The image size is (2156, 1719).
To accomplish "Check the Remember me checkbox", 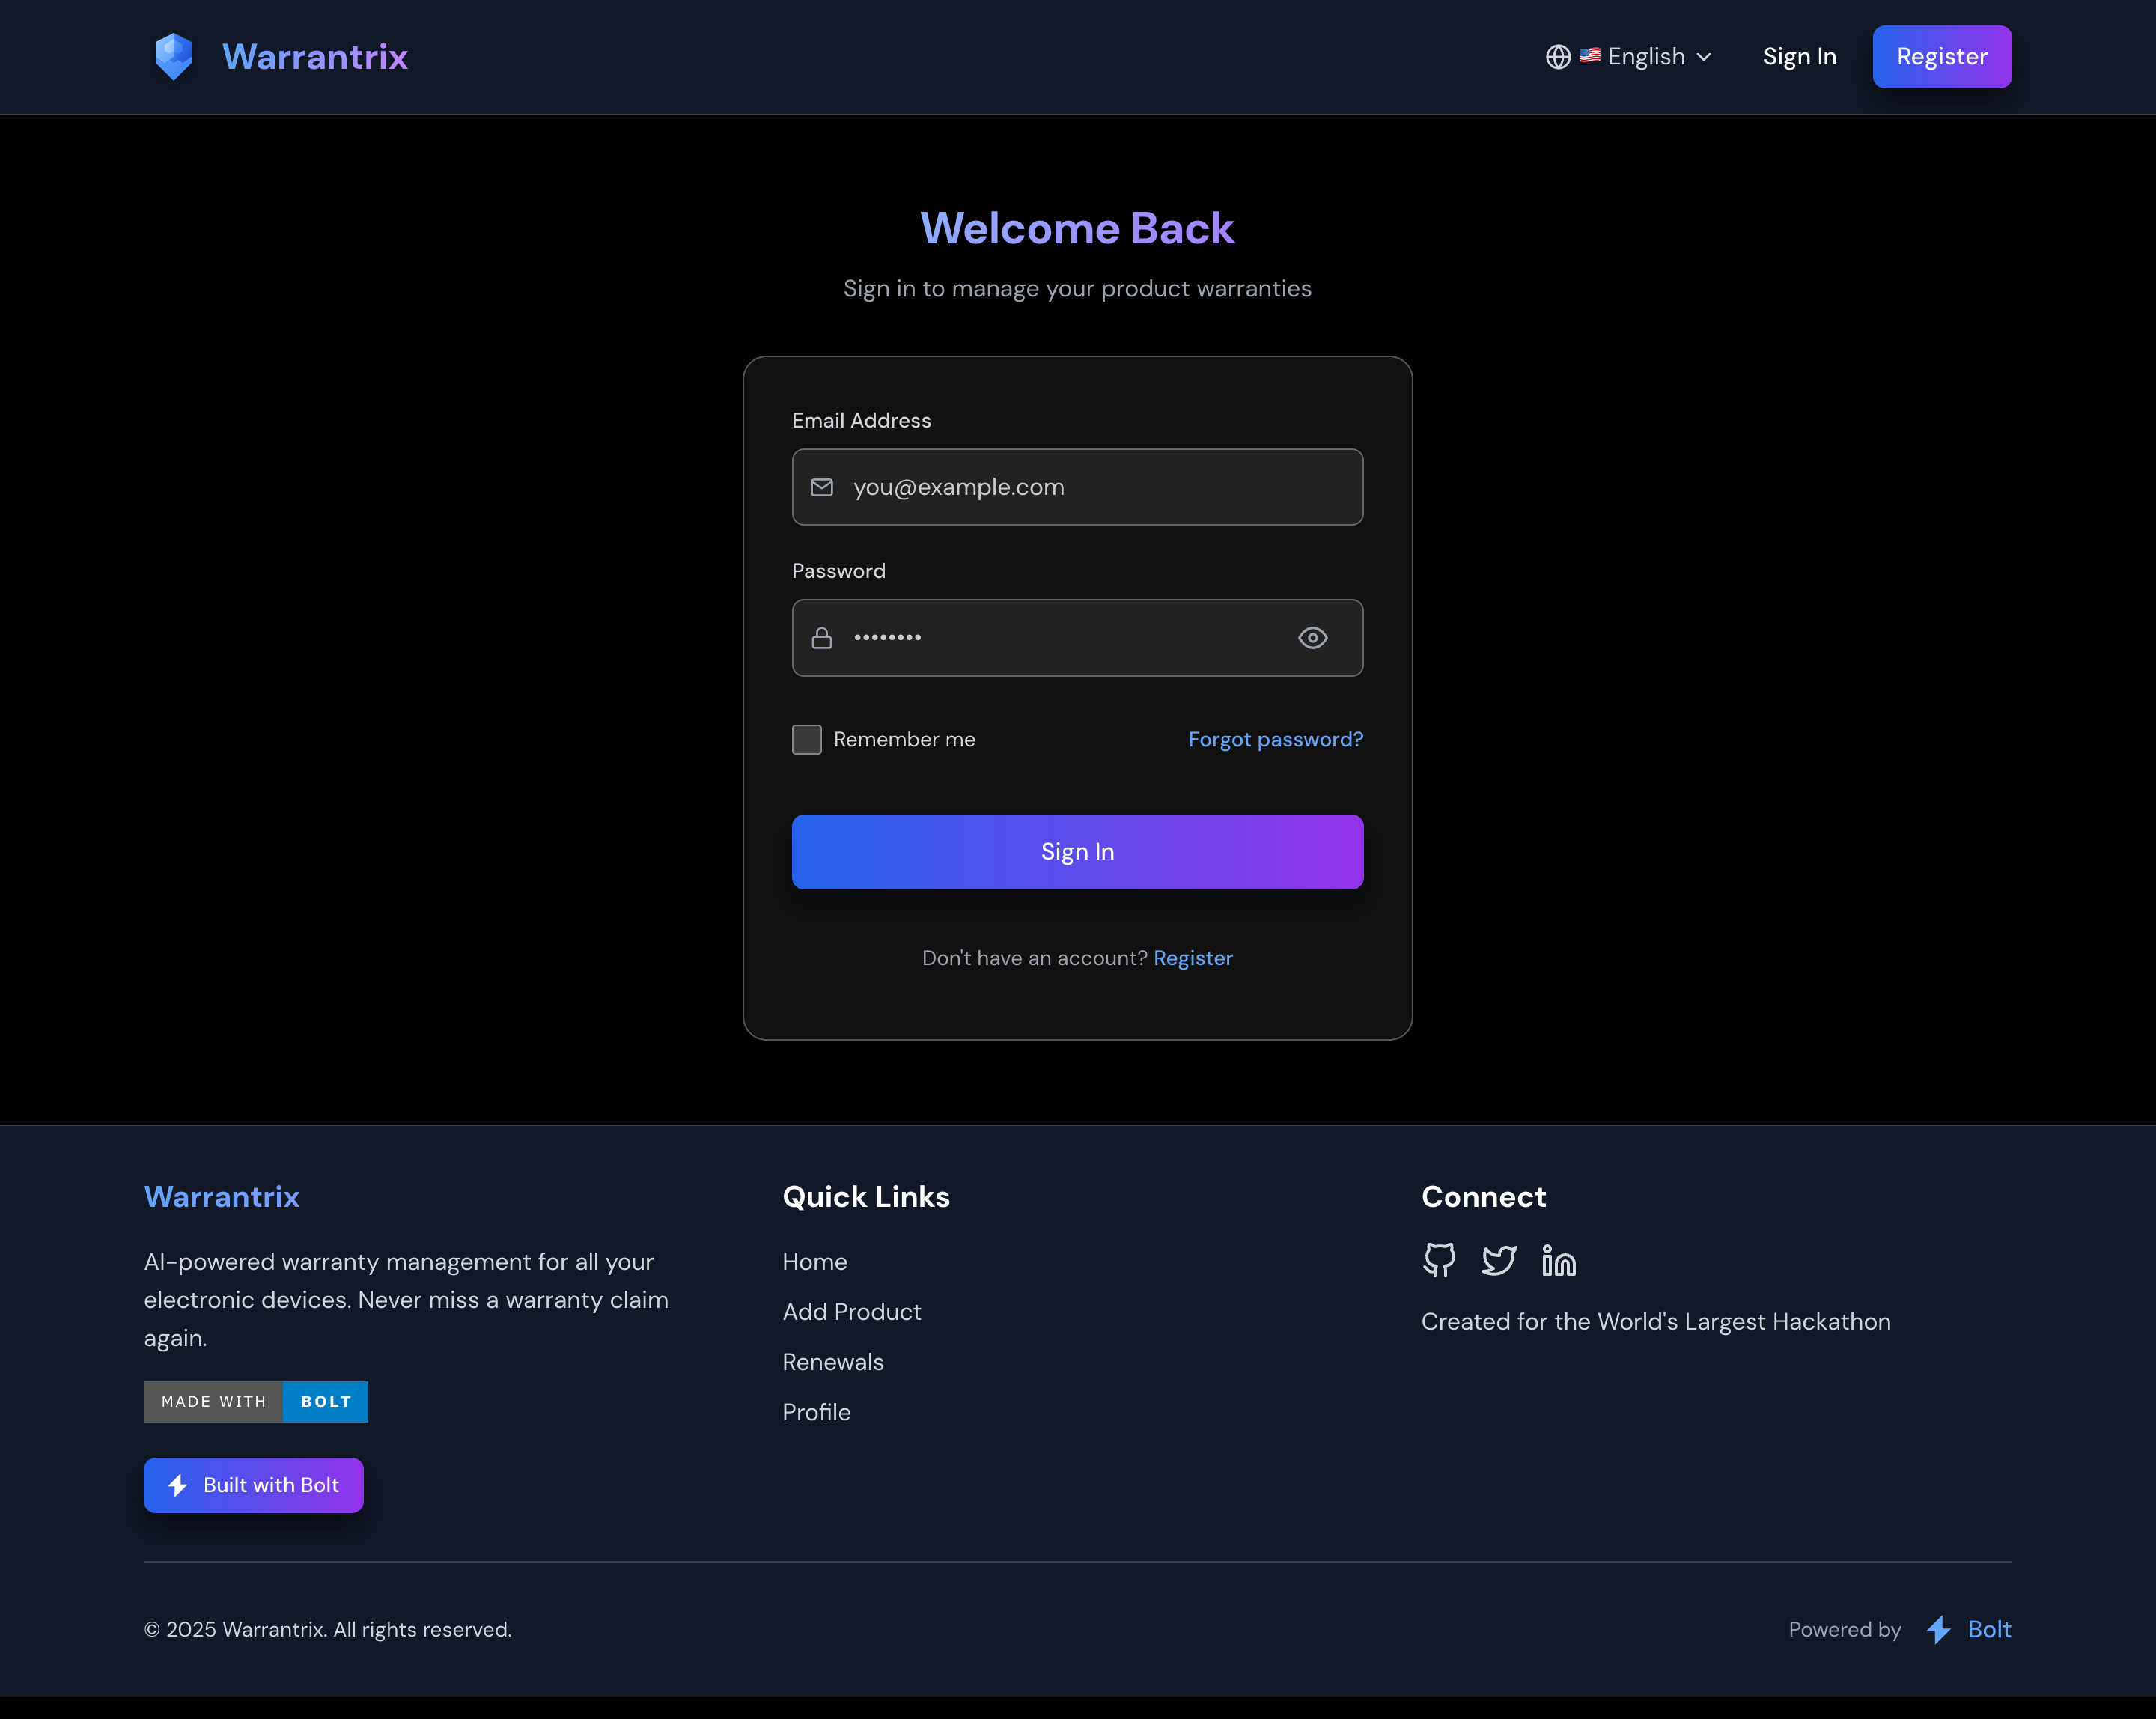I will (806, 739).
